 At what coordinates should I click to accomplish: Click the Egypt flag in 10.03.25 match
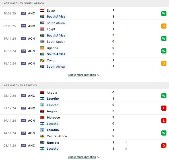(42, 10)
